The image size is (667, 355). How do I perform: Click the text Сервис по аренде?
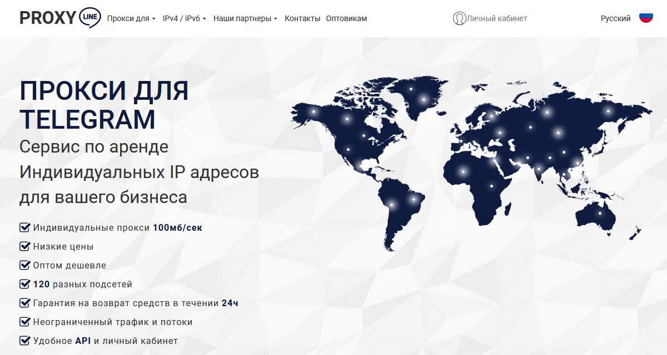[x=93, y=147]
